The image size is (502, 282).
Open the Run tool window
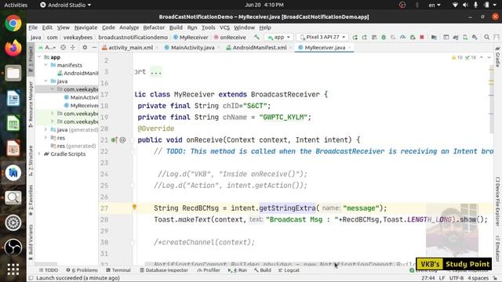[237, 270]
